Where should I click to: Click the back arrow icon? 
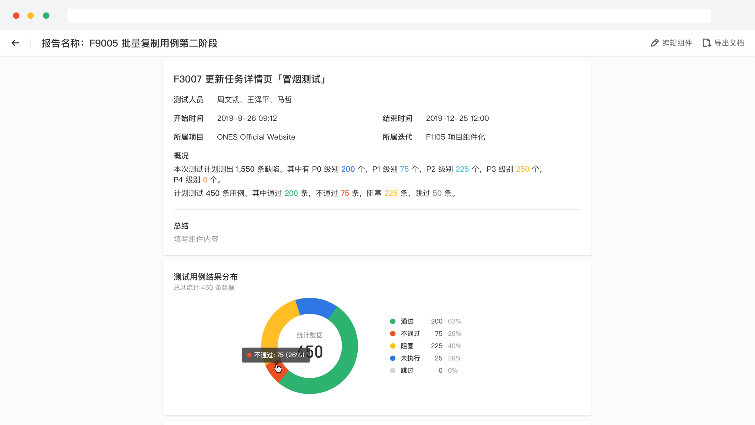click(15, 43)
